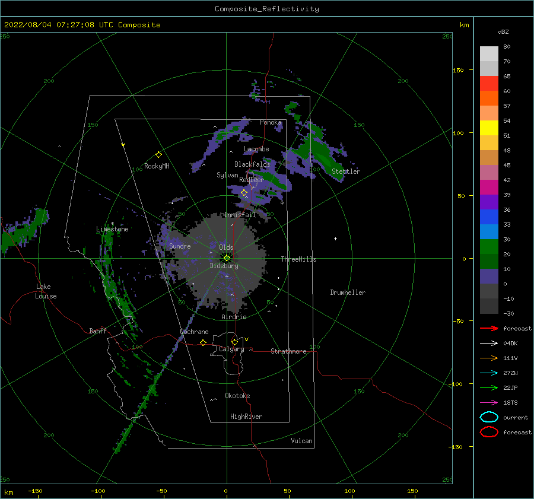This screenshot has width=534, height=499.
Task: Click the Limestone label
Action: pyautogui.click(x=112, y=229)
